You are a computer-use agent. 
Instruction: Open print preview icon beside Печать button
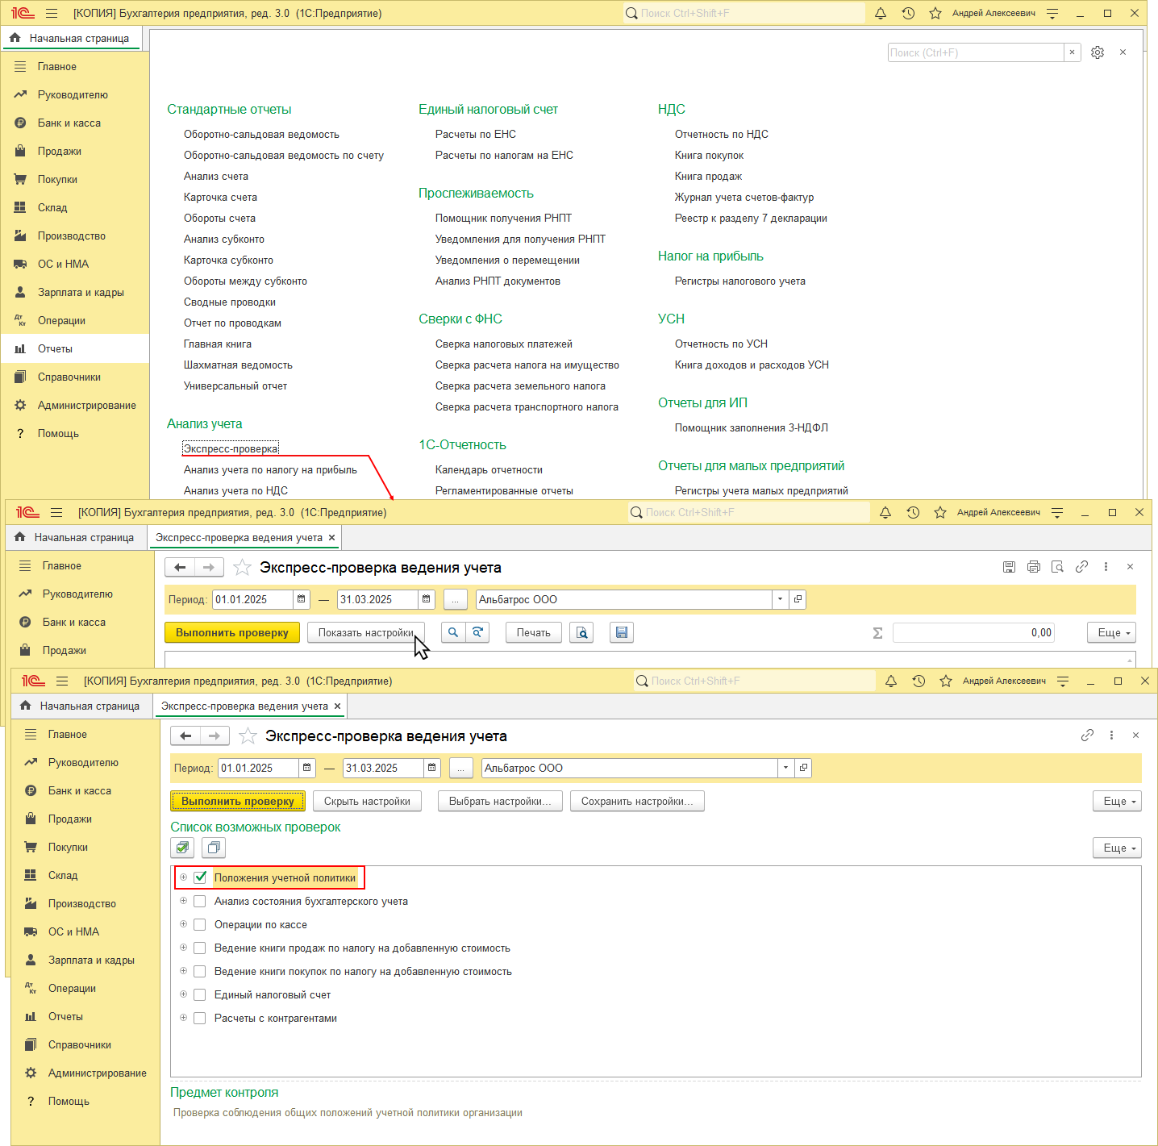[581, 633]
